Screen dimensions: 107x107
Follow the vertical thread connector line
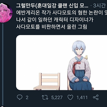tap(3, 65)
